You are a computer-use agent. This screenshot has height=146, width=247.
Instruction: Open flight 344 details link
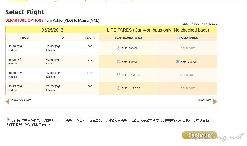[x=90, y=73]
